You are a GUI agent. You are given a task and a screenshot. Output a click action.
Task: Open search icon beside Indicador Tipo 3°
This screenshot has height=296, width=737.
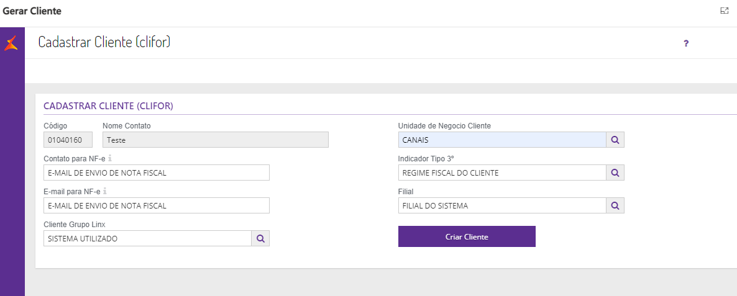[615, 173]
